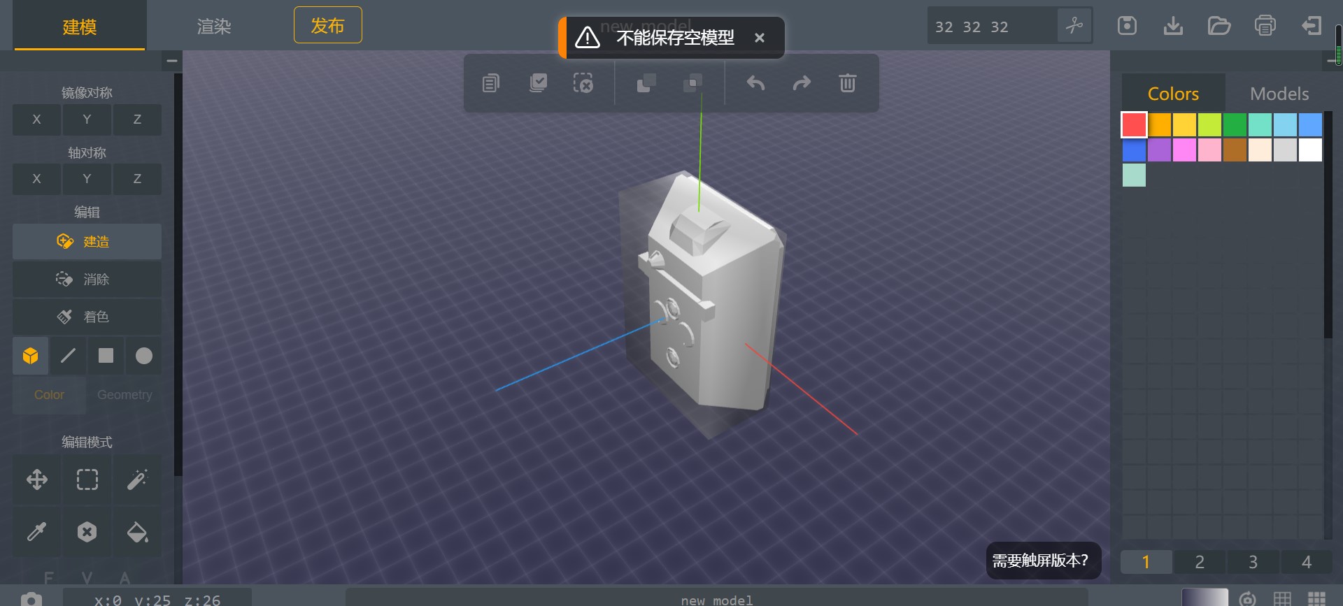
Task: Click the 32 32 32 size field
Action: (992, 27)
